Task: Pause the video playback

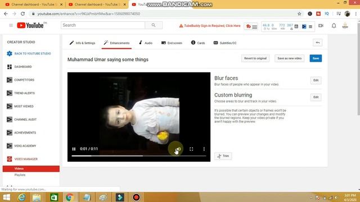Action: pyautogui.click(x=74, y=149)
